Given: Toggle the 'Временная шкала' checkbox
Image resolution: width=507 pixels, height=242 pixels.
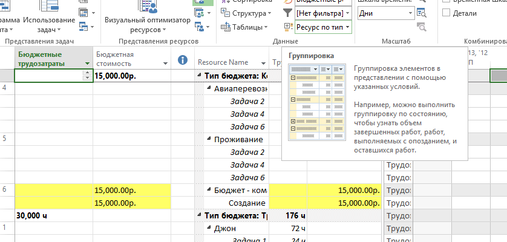Looking at the screenshot, I should (446, 1).
